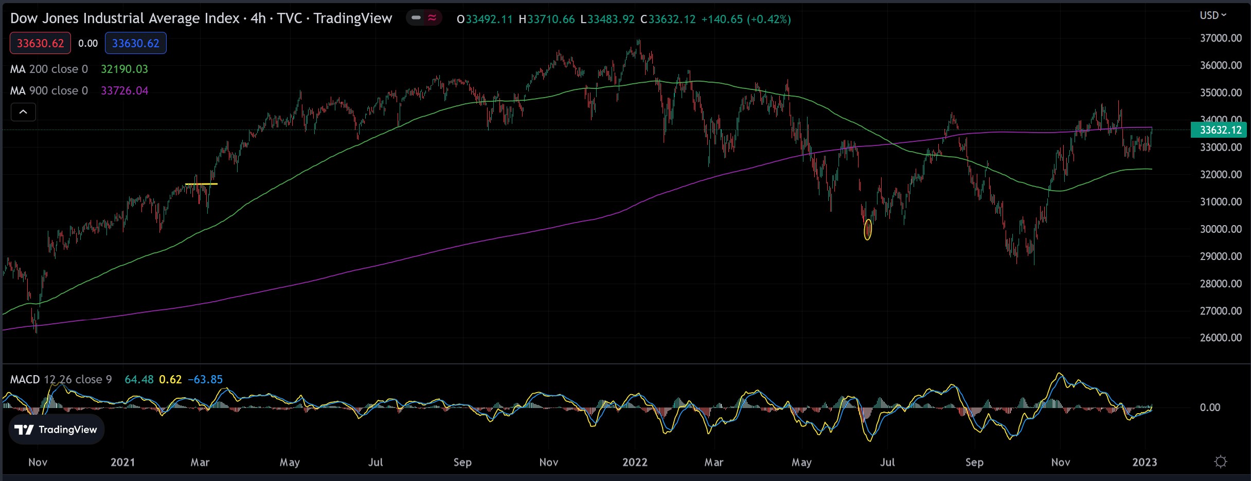Click the MACD histogram value 64.48
Viewport: 1251px width, 481px height.
coord(139,379)
